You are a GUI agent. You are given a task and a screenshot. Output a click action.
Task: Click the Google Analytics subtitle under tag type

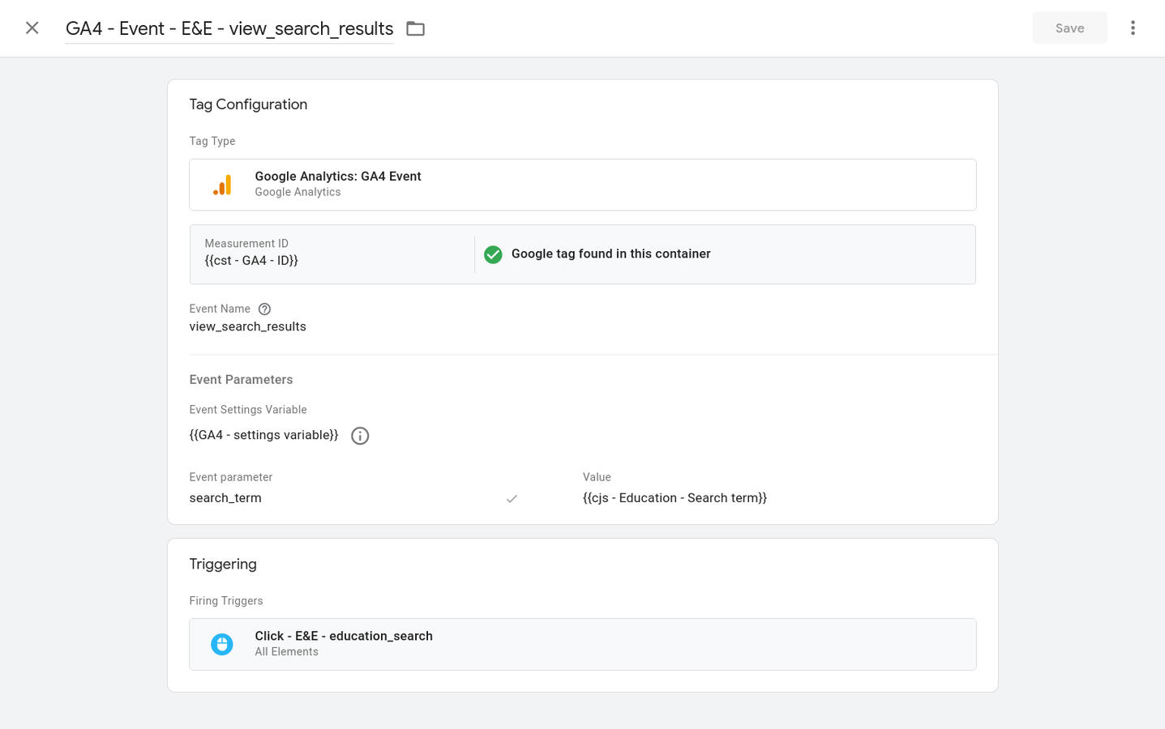(x=298, y=192)
